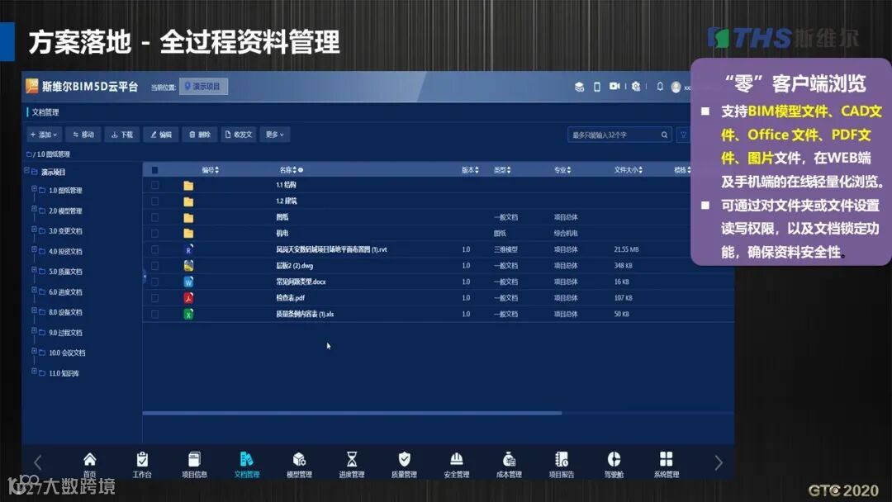Click the filter funnel icon beside search
This screenshot has width=892, height=502.
(683, 135)
